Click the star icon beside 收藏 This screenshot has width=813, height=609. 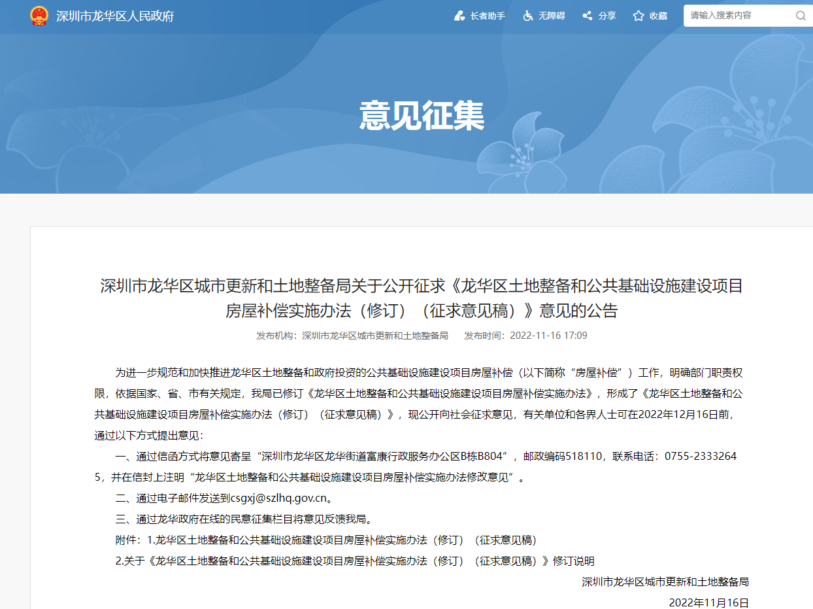point(639,16)
